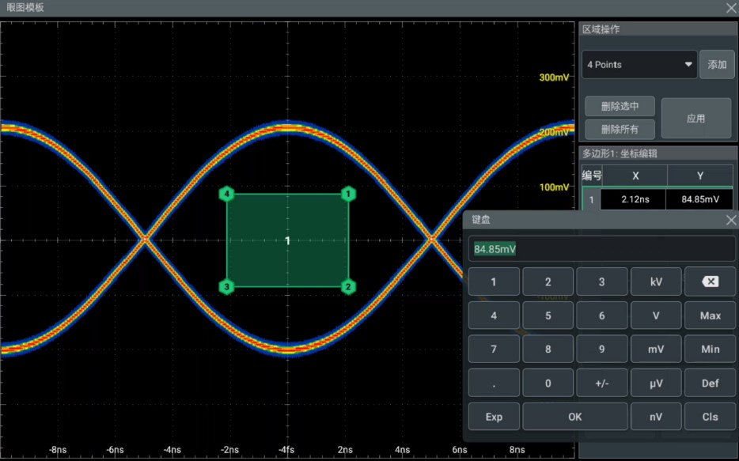Click the polygon 1 label in the mask
The height and width of the screenshot is (461, 739).
(x=287, y=240)
